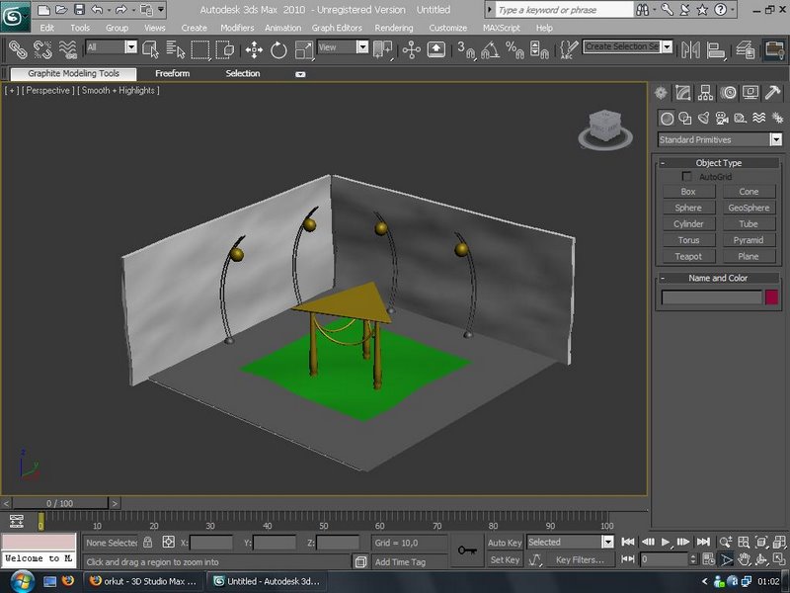Toggle the Selection Lock padlock
Image resolution: width=790 pixels, height=593 pixels.
[x=147, y=543]
